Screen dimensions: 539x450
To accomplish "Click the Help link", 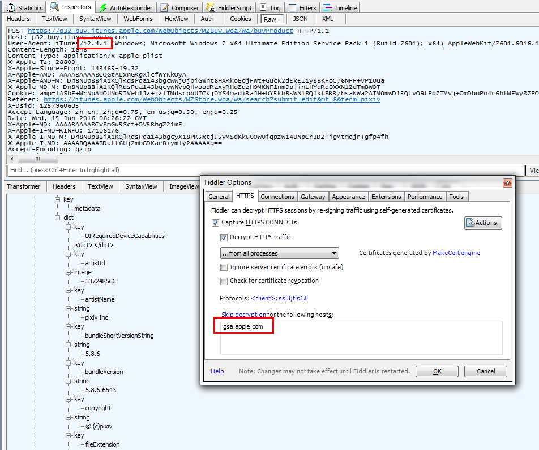I will pos(217,371).
